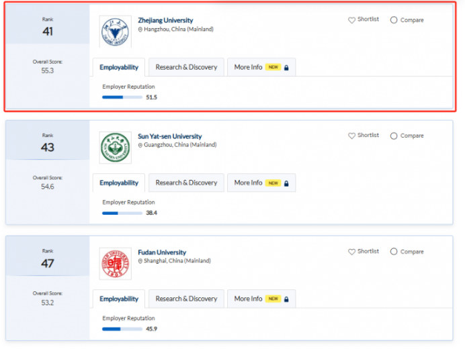Click location pin icon beside Guangzhou
The image size is (465, 353).
(x=140, y=145)
